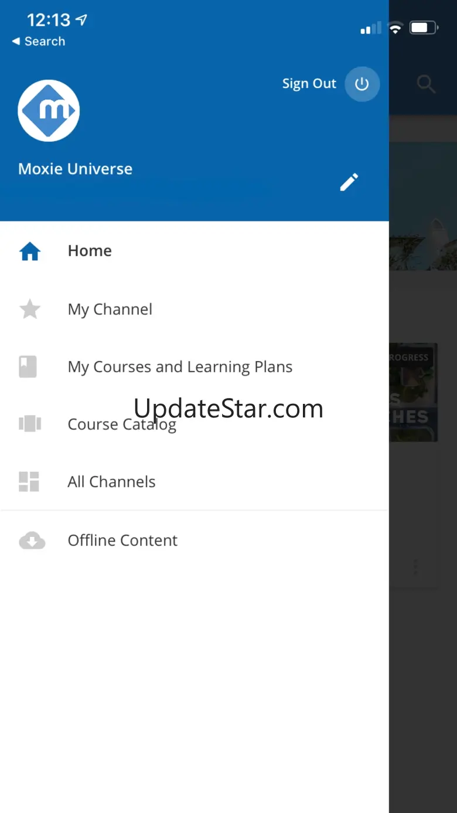Image resolution: width=457 pixels, height=813 pixels.
Task: Tap the power icon to sign out
Action: point(362,84)
